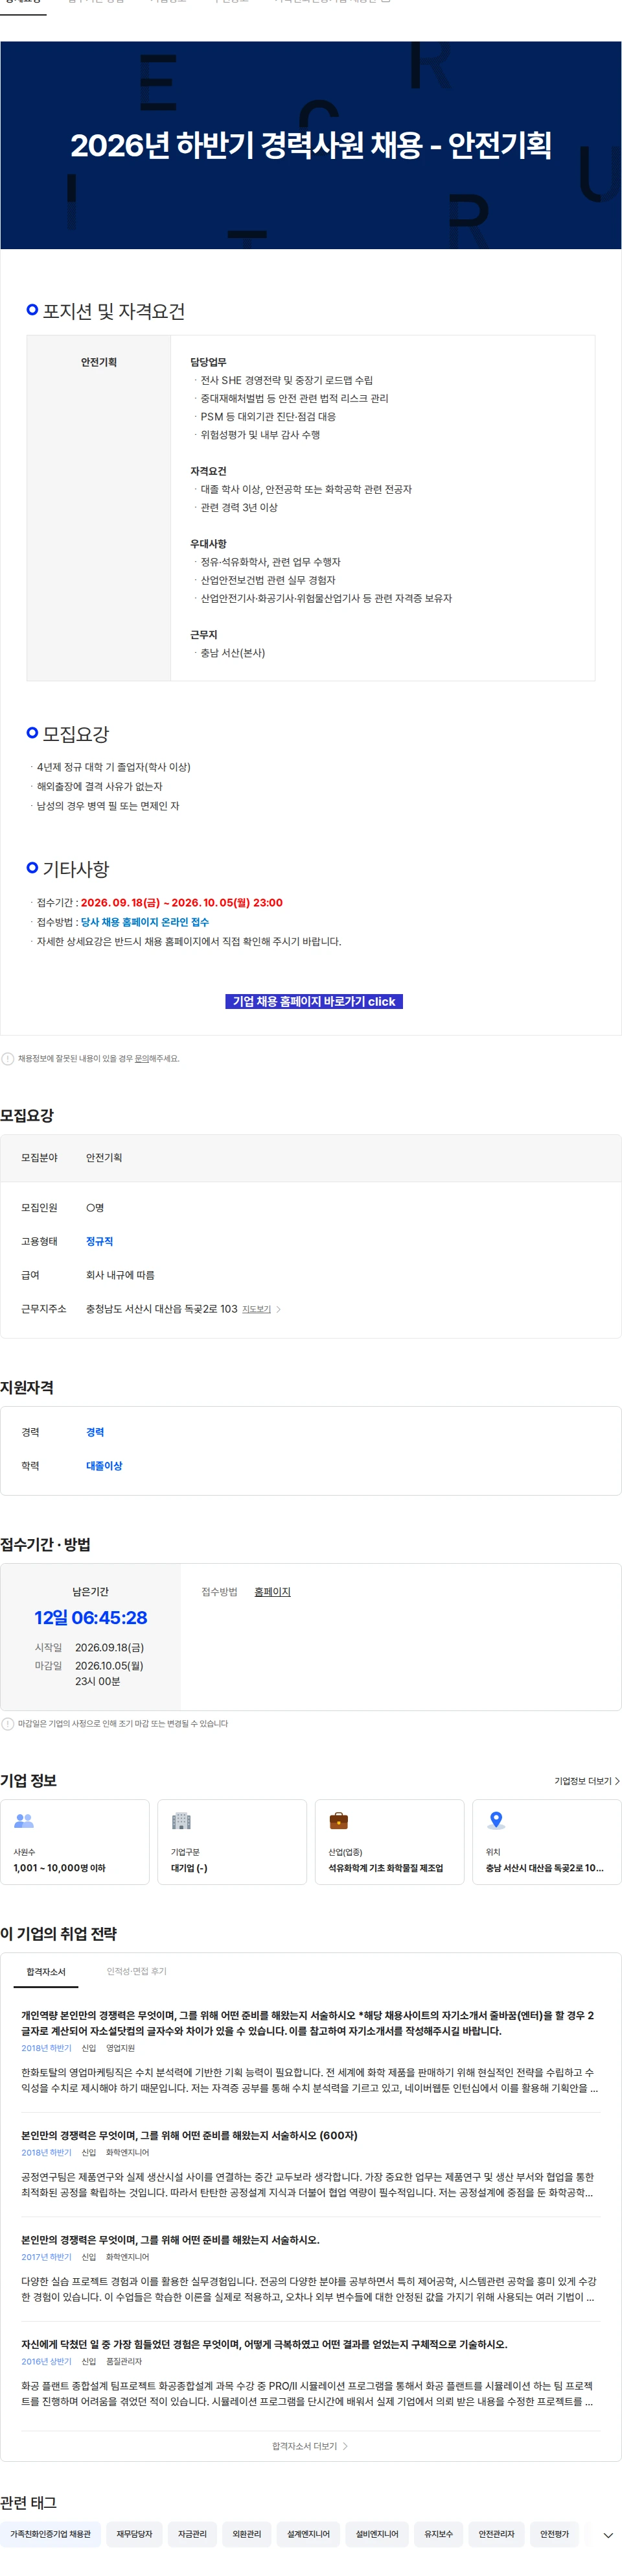Click the 경력 requirement value in 지원자격
This screenshot has width=622, height=2576.
tap(95, 1432)
